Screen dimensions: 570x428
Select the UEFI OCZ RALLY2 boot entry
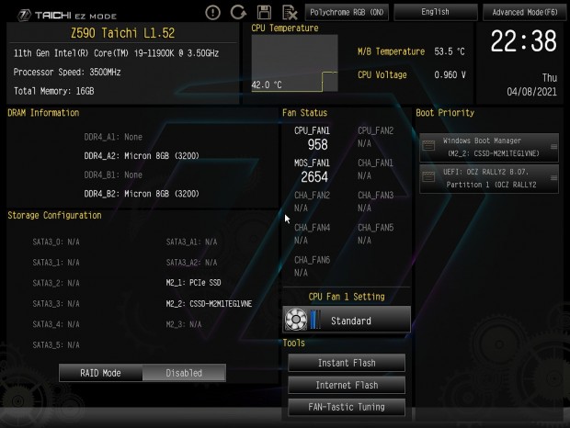click(x=489, y=178)
